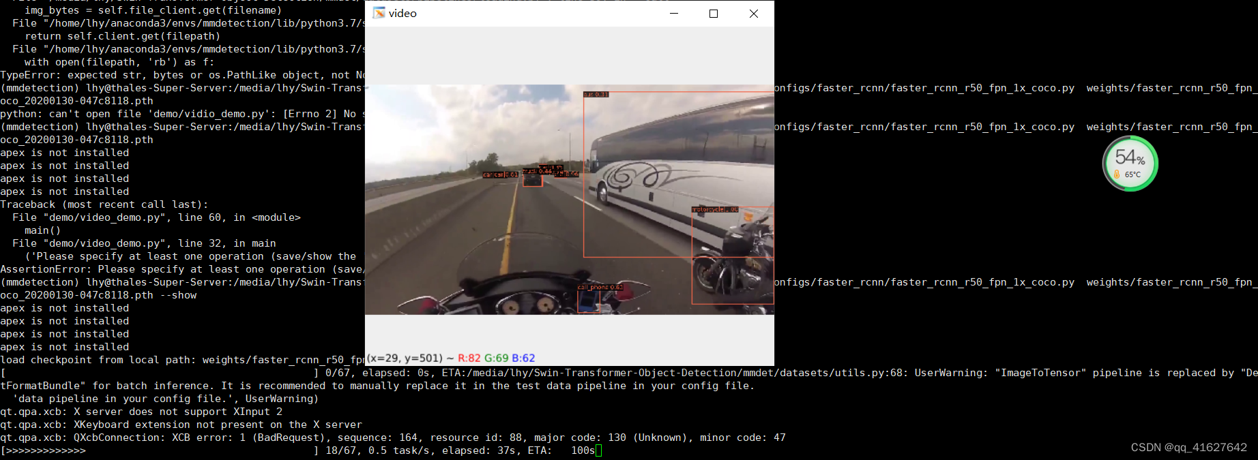Click the 'TypeError: expected str, bytes' terminal line
Image resolution: width=1258 pixels, height=460 pixels.
click(182, 75)
